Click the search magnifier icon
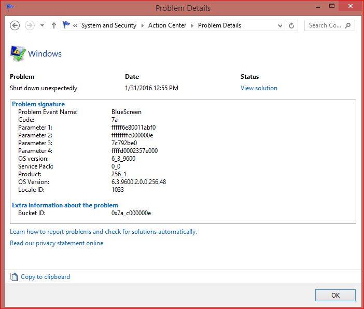Screen dimensions: 364x309 click(347, 25)
